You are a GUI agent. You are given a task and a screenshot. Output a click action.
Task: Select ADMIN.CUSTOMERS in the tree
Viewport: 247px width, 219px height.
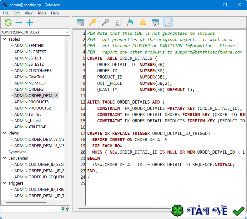click(33, 70)
